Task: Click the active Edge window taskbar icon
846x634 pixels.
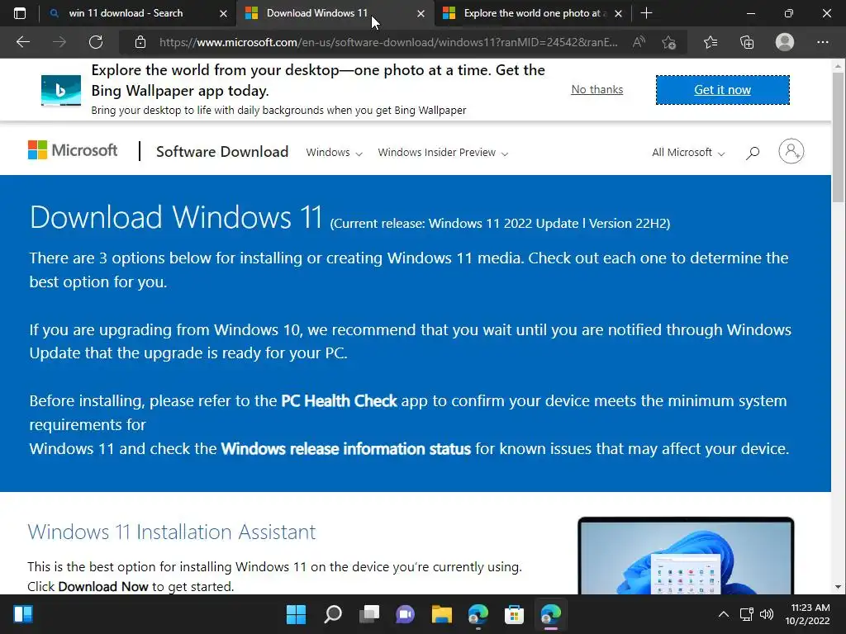Action: [551, 614]
